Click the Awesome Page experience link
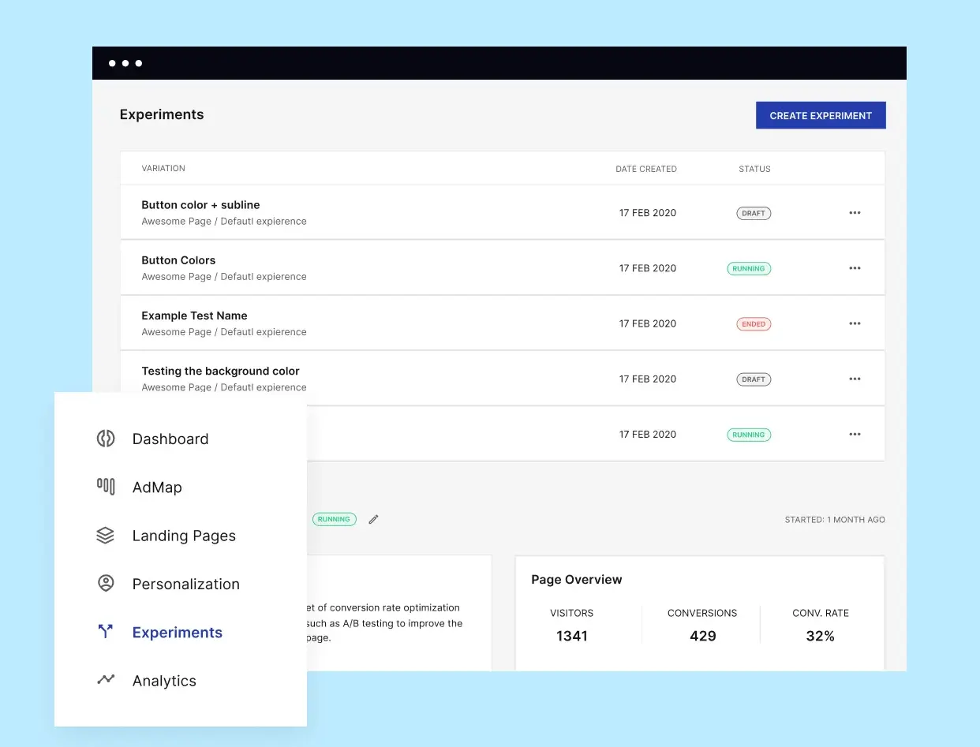The width and height of the screenshot is (980, 747). point(223,221)
